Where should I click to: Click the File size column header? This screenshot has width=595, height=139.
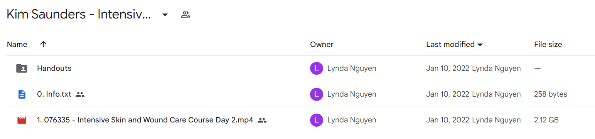coord(548,44)
